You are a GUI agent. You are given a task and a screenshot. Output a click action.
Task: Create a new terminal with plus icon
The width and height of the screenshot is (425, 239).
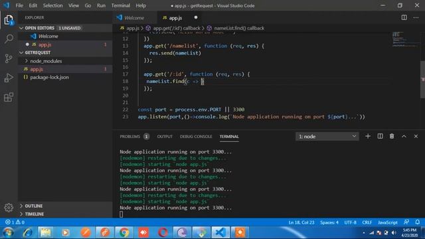point(368,136)
